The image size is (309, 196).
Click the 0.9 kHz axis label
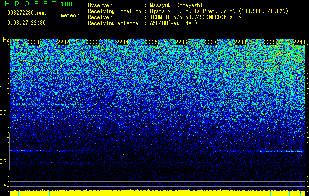click(4, 113)
